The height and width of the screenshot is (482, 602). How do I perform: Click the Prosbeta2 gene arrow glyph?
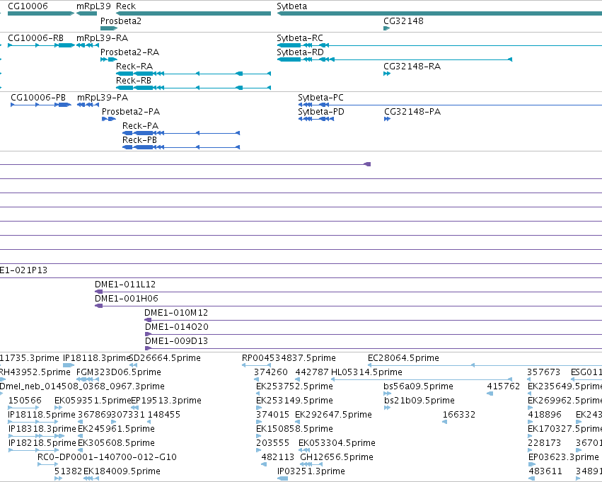[109, 28]
